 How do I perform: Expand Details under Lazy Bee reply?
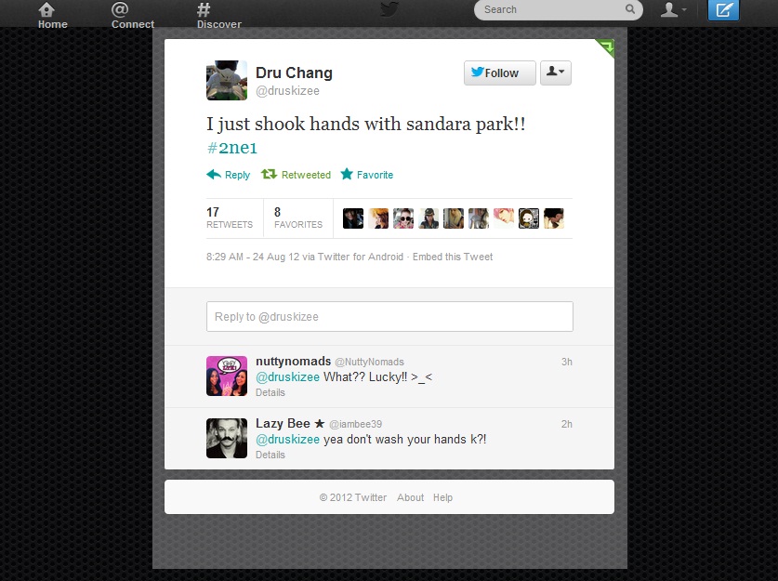tap(270, 455)
